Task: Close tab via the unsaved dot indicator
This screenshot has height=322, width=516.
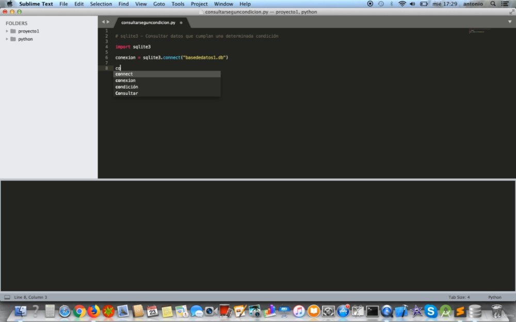Action: tap(181, 23)
